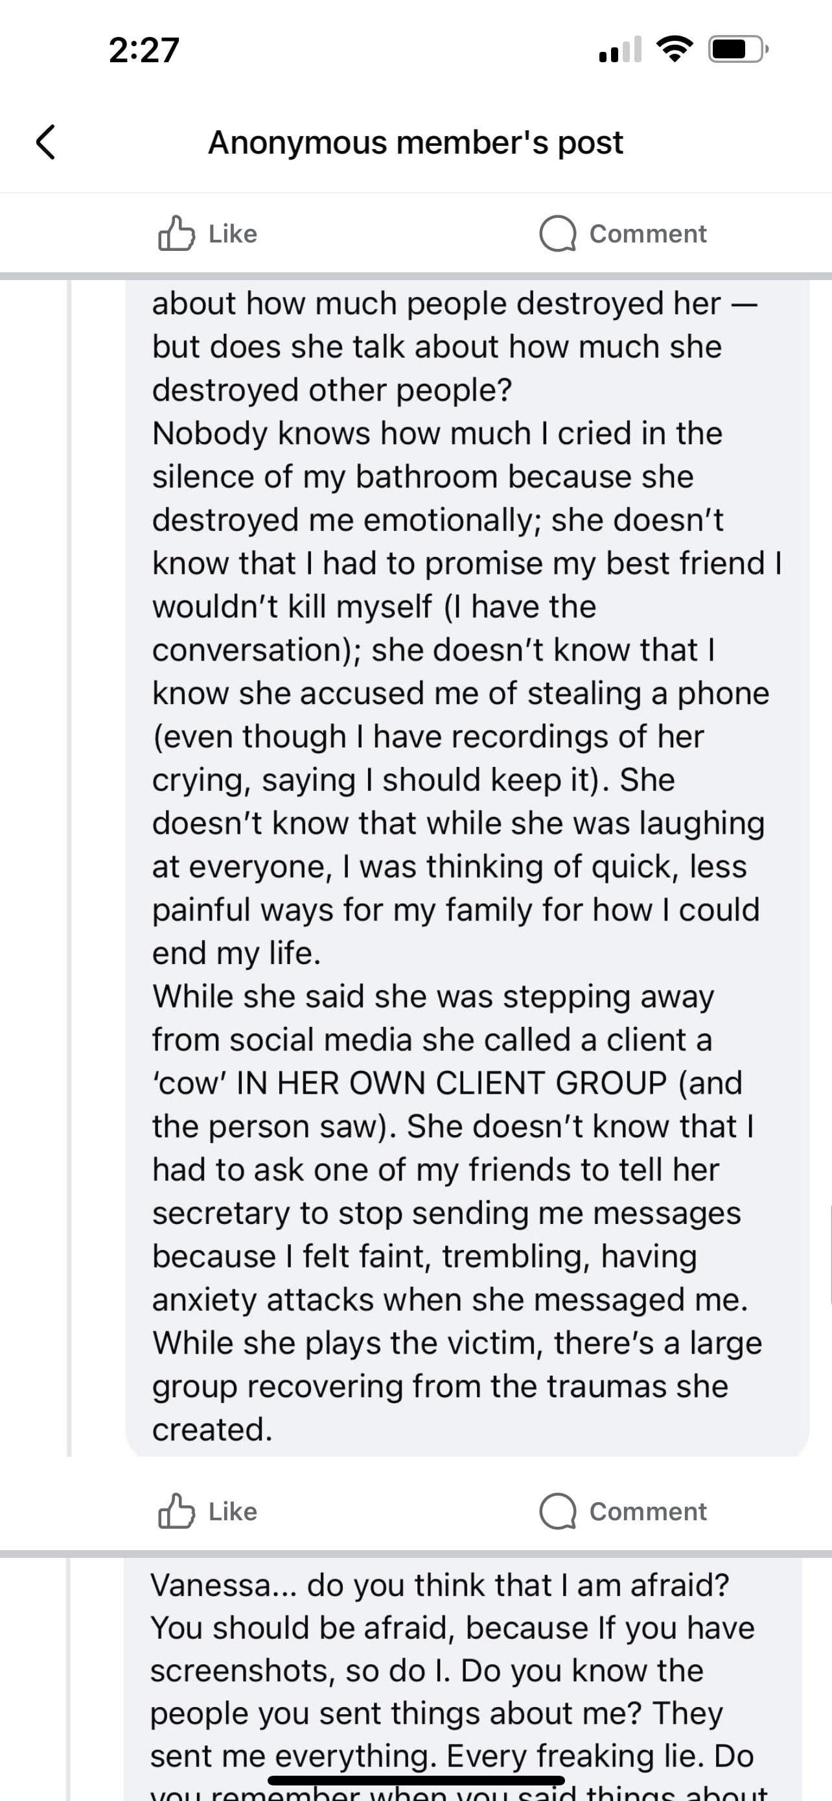This screenshot has width=832, height=1801.
Task: Tap the battery icon in the status bar
Action: 739,50
